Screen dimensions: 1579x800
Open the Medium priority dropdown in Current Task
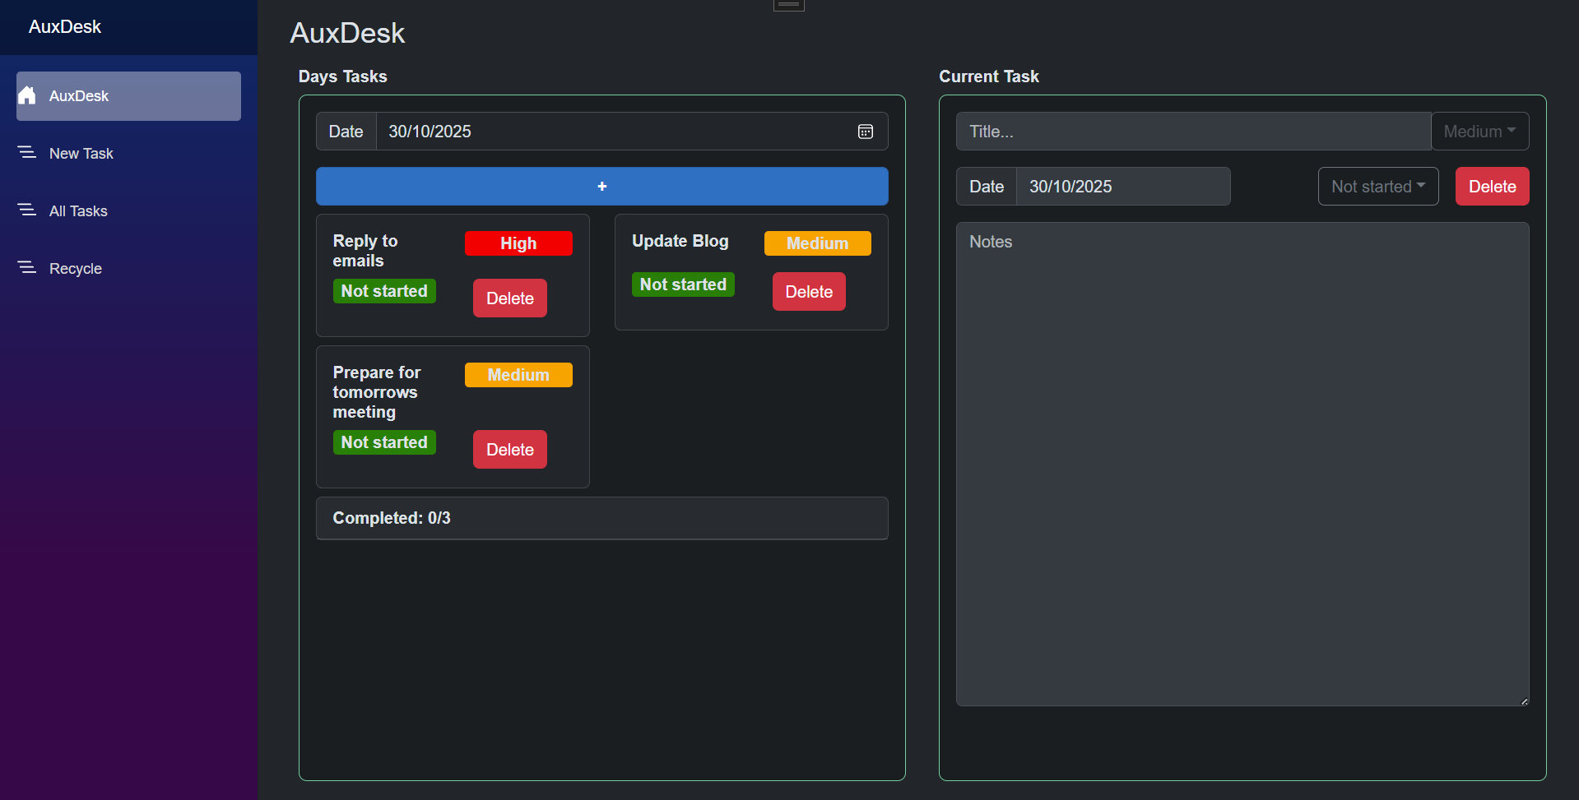tap(1479, 131)
